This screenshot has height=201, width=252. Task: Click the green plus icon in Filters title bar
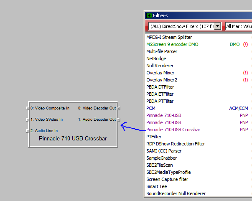[149, 15]
